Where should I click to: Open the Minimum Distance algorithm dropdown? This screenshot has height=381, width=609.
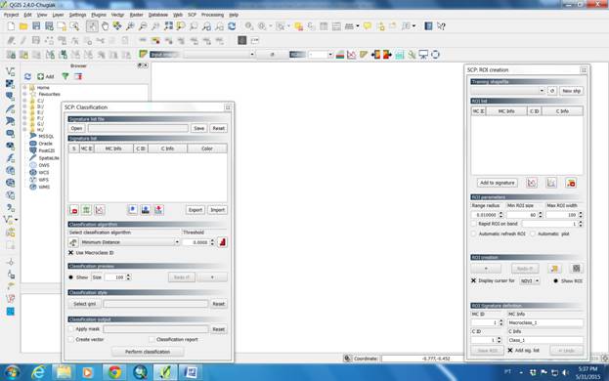pos(130,242)
